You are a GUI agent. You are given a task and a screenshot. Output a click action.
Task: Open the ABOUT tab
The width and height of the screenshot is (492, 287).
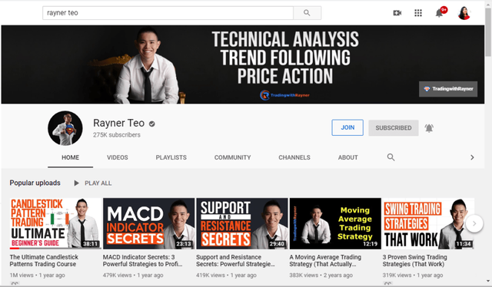click(x=347, y=157)
